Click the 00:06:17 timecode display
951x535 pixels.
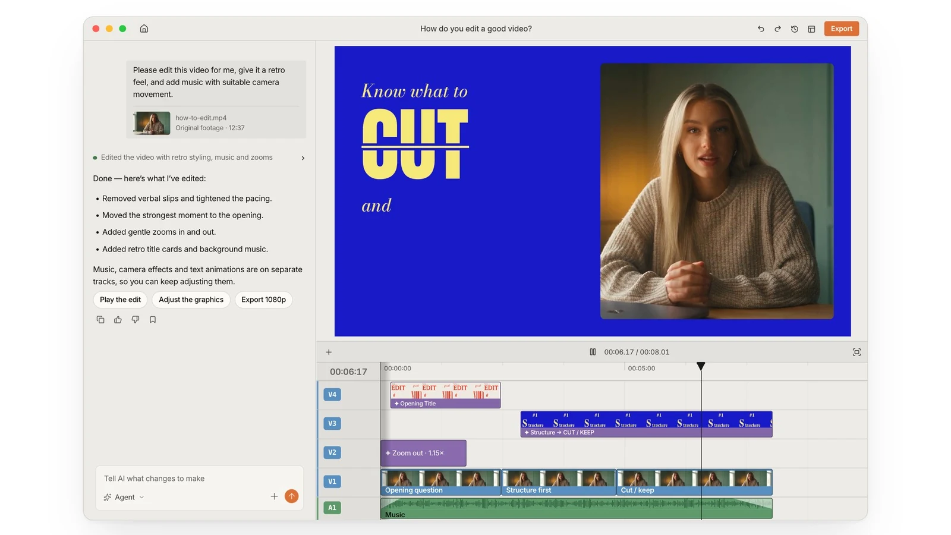(348, 372)
